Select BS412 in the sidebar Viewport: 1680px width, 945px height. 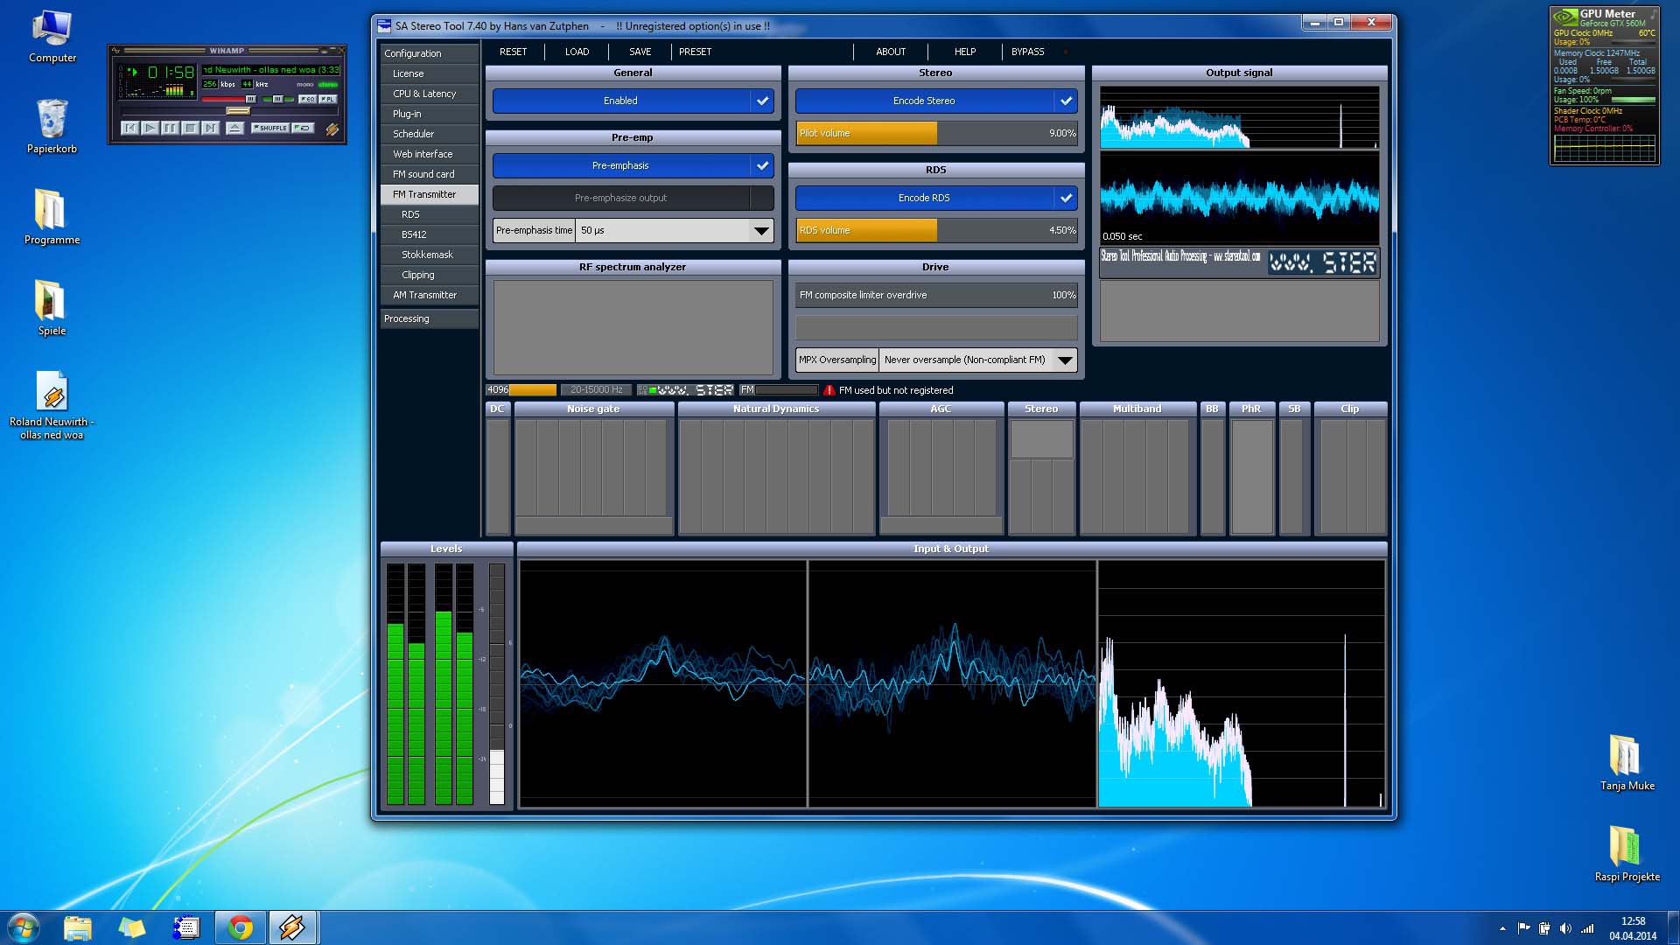coord(430,234)
